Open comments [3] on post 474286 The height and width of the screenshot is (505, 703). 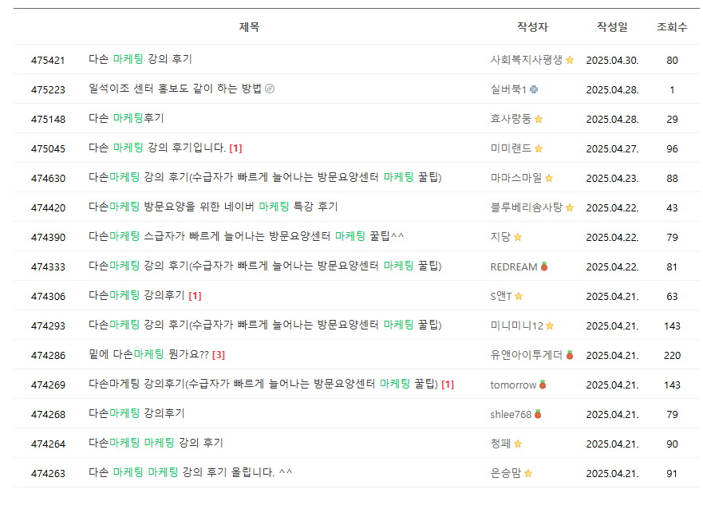point(219,355)
